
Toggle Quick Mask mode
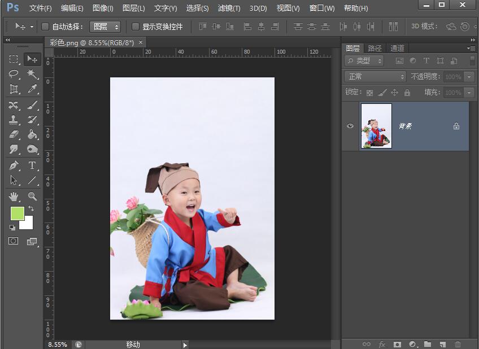(13, 241)
